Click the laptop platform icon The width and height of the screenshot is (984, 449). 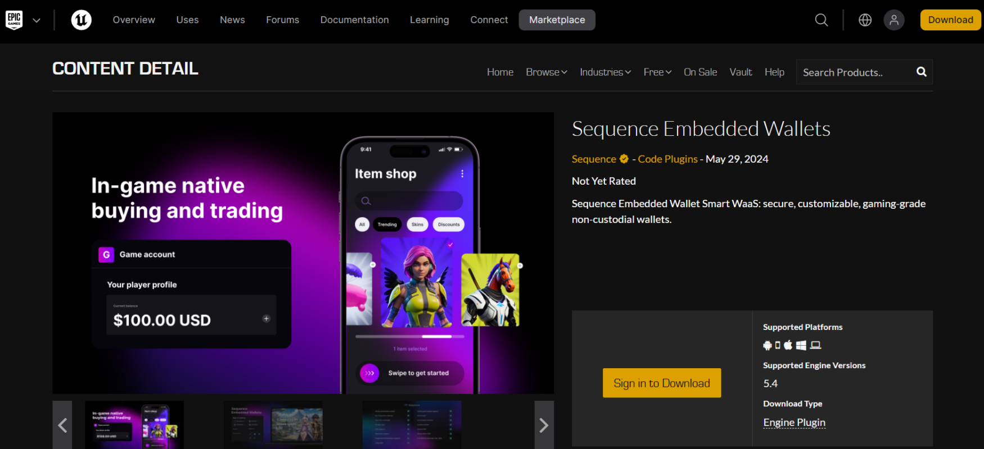(x=815, y=345)
